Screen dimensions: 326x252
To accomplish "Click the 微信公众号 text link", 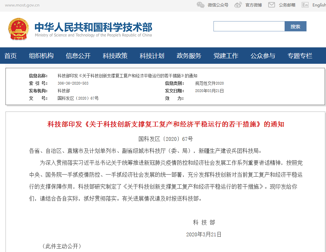I will (x=218, y=5).
